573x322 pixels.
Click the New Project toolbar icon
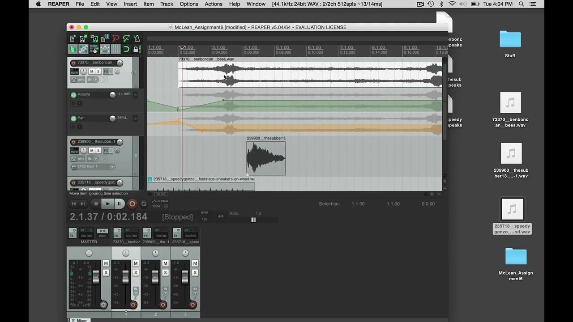tap(73, 38)
